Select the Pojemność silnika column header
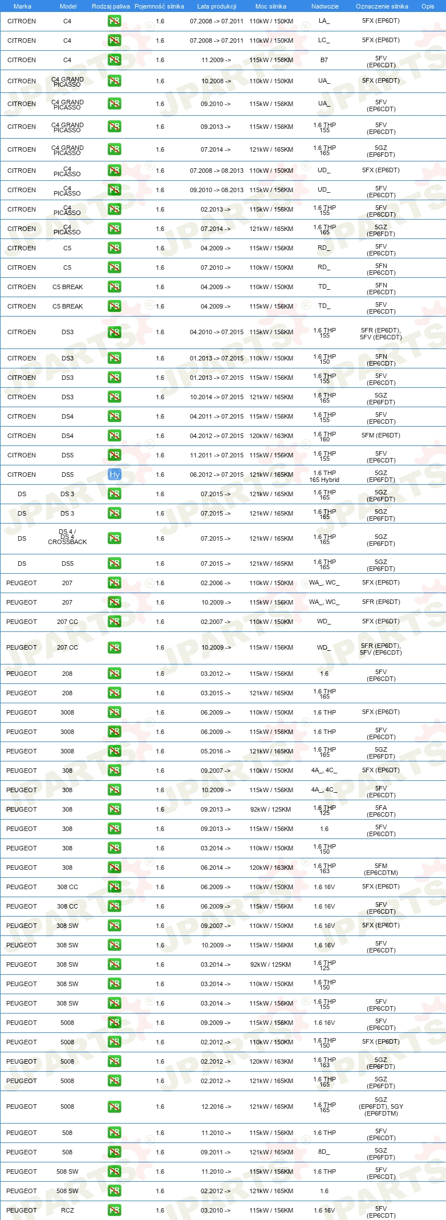The image size is (446, 1220). point(159,6)
